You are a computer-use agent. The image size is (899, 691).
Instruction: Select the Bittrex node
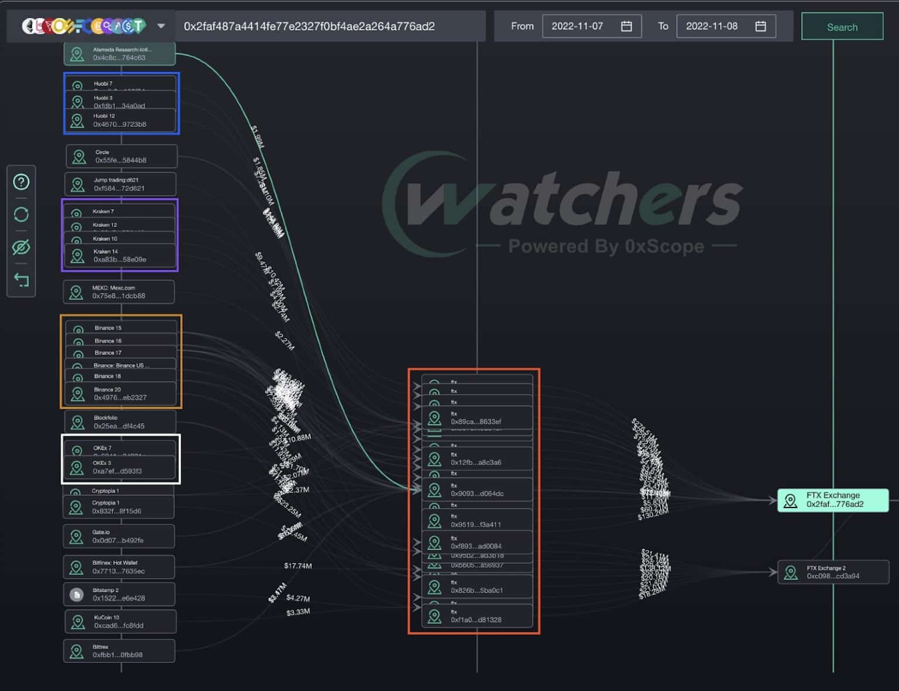(119, 651)
